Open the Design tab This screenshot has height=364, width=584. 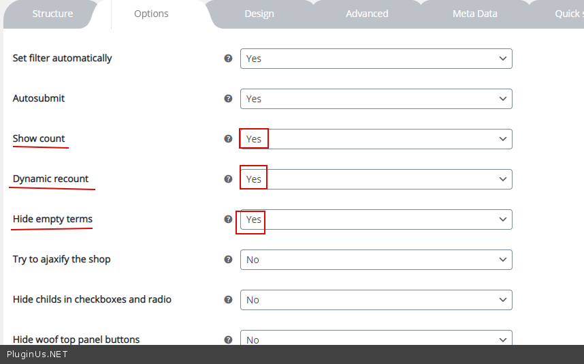click(x=259, y=14)
